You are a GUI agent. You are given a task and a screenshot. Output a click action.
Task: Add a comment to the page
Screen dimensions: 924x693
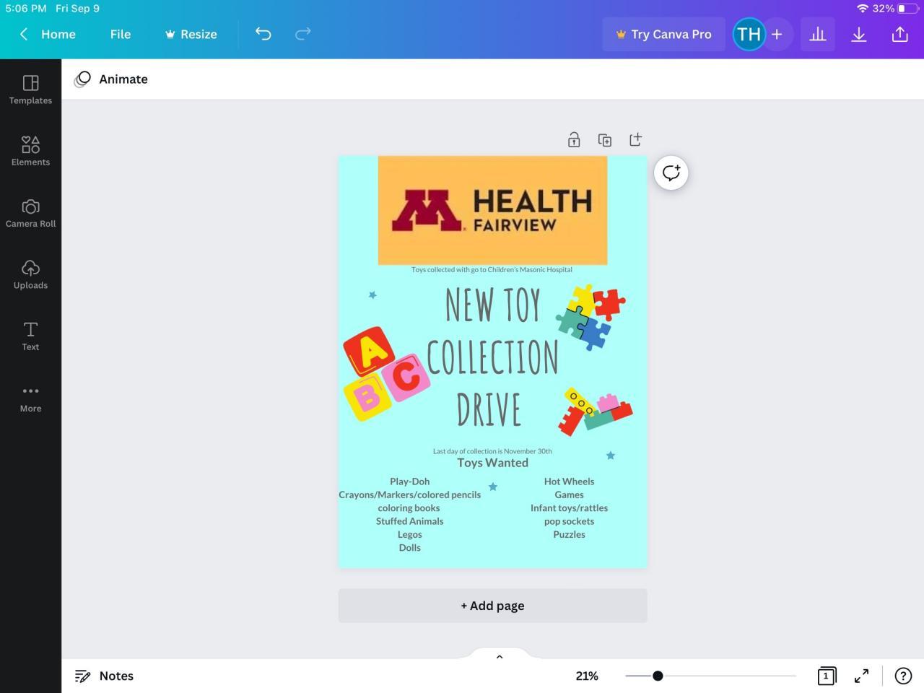tap(671, 173)
